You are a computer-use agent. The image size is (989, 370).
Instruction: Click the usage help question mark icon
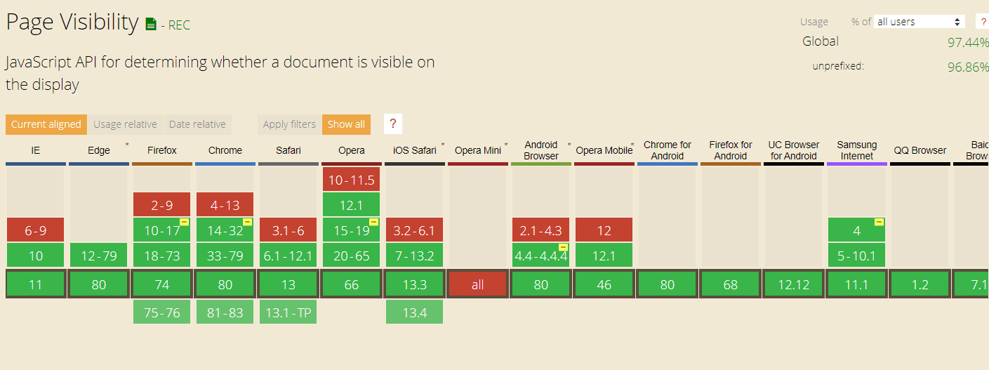tap(983, 22)
